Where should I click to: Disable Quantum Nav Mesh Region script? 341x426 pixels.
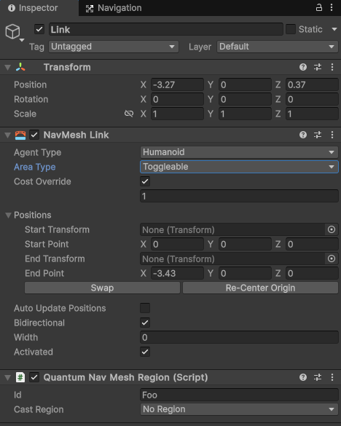tap(34, 377)
